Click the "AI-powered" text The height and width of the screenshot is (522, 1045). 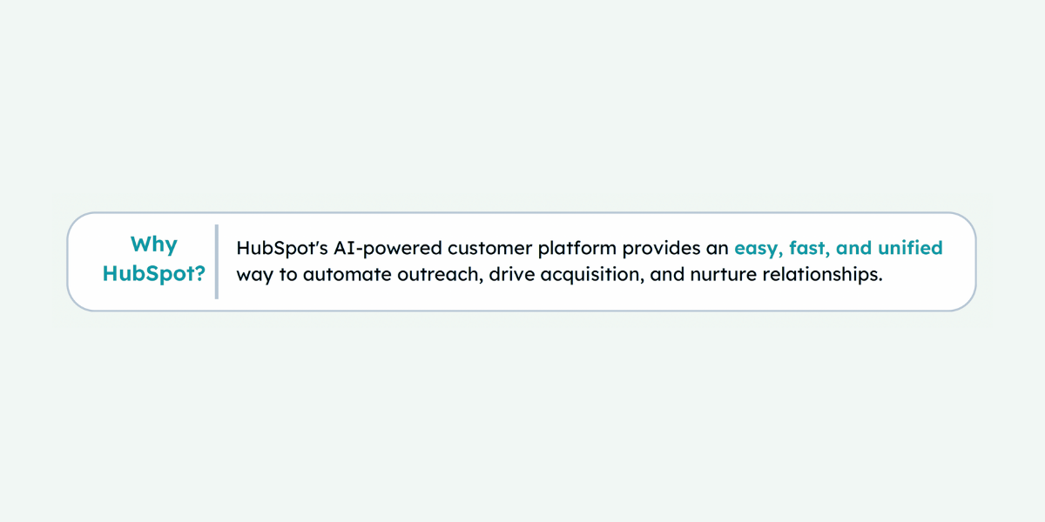367,249
